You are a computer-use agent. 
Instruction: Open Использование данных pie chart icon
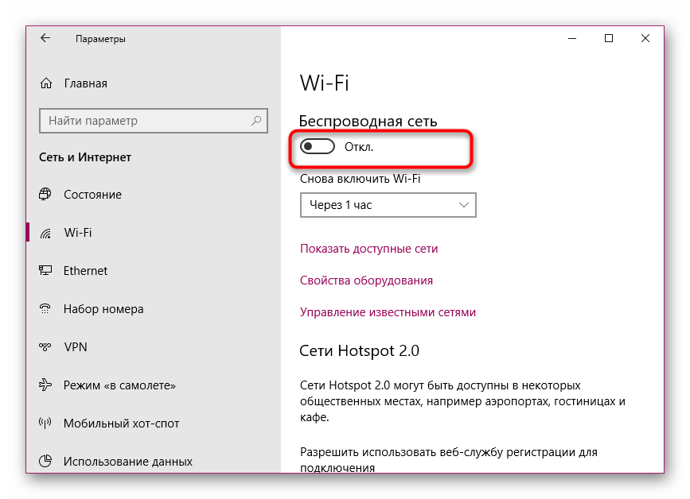tap(45, 461)
